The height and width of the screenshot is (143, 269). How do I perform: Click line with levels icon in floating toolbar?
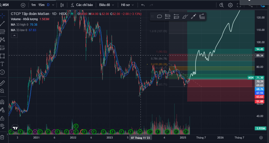(202, 16)
